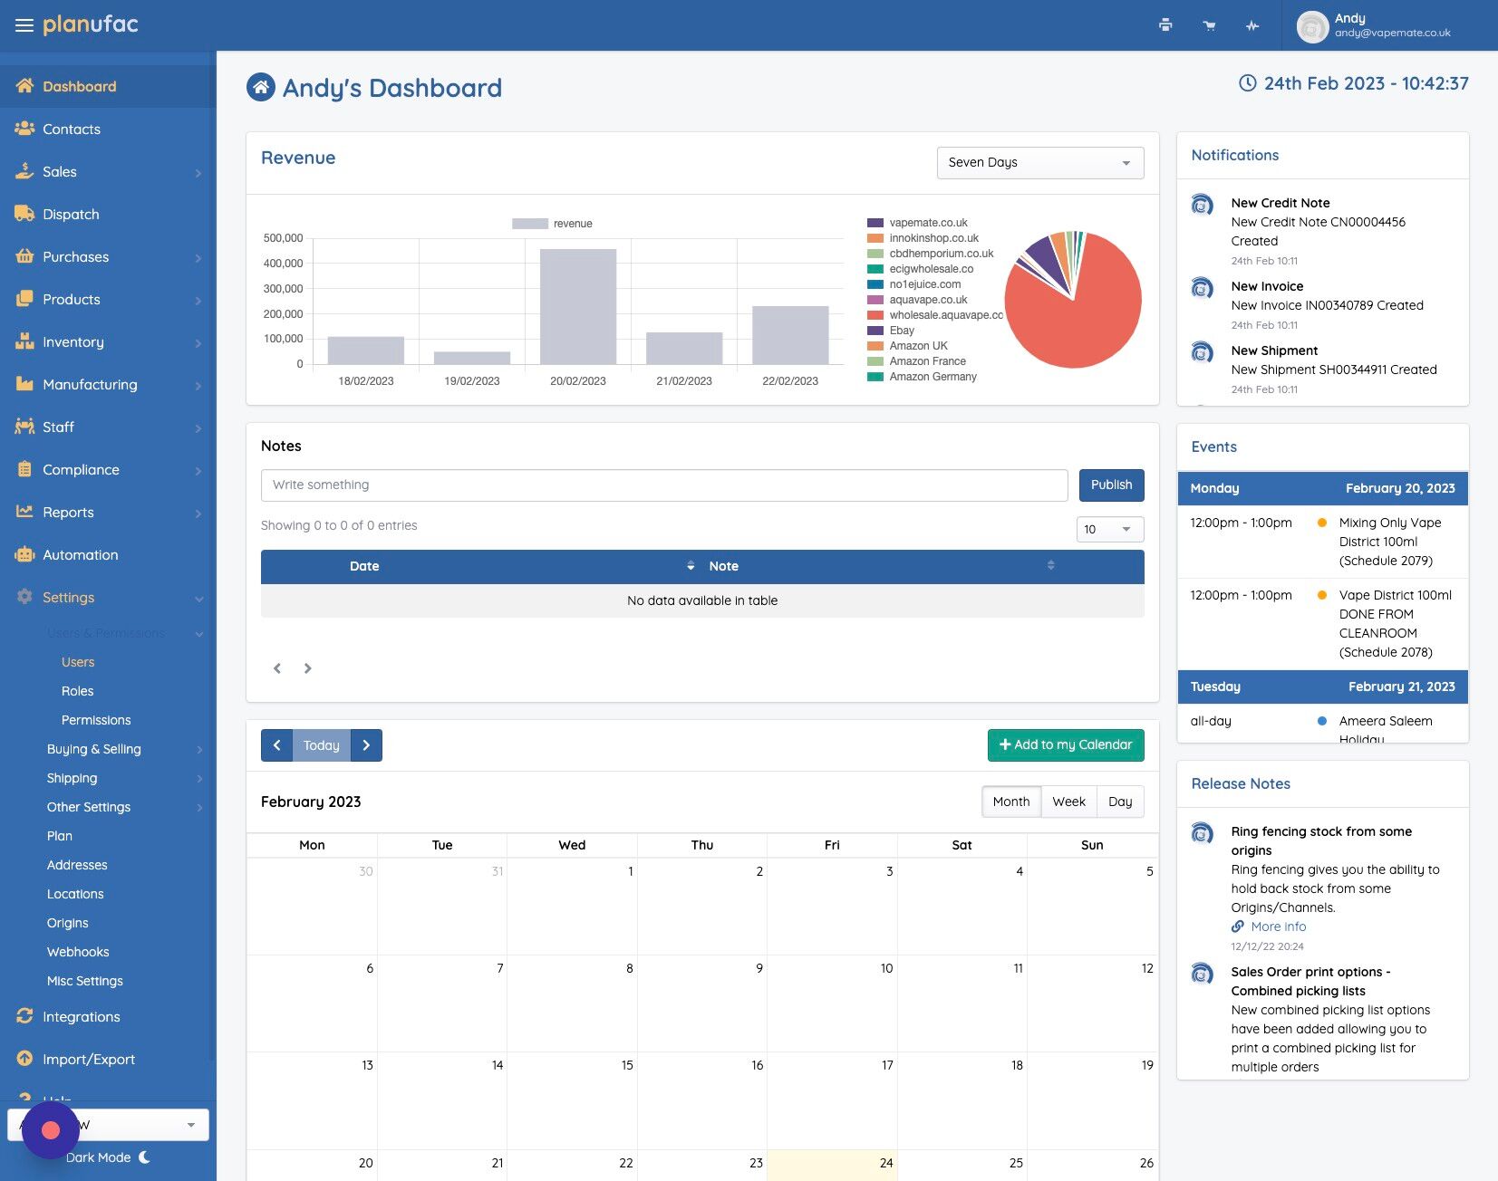Click the activity pulse icon in top bar
Screen dimensions: 1498x1181
pyautogui.click(x=1252, y=25)
